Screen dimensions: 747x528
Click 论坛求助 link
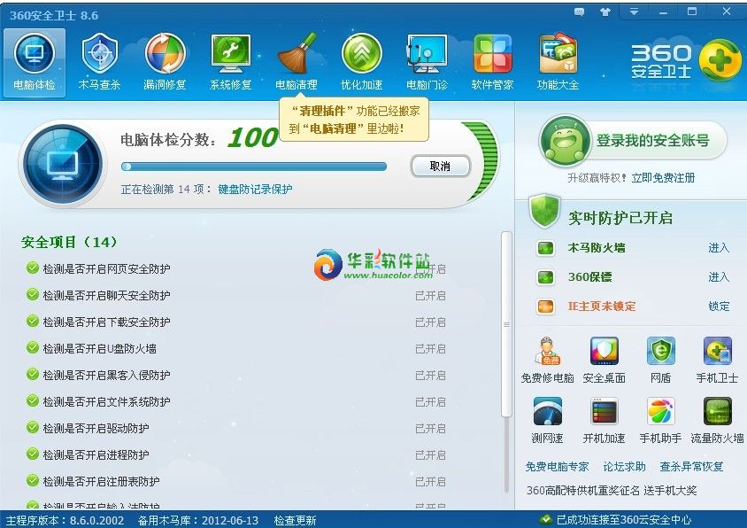click(x=625, y=467)
